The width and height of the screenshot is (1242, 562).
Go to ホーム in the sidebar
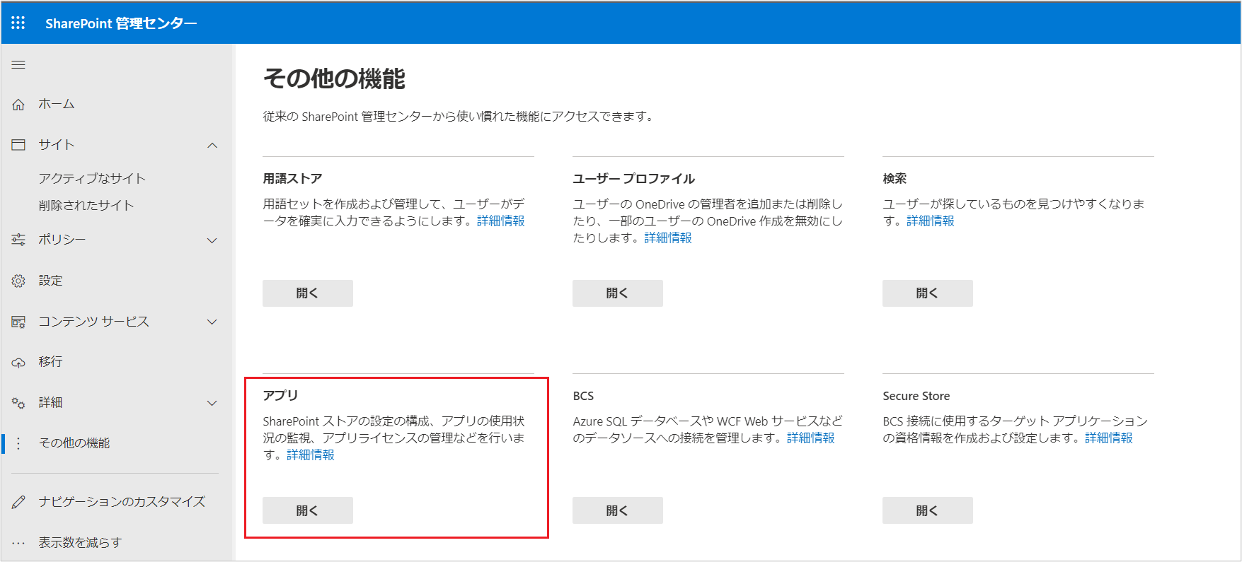pos(56,104)
